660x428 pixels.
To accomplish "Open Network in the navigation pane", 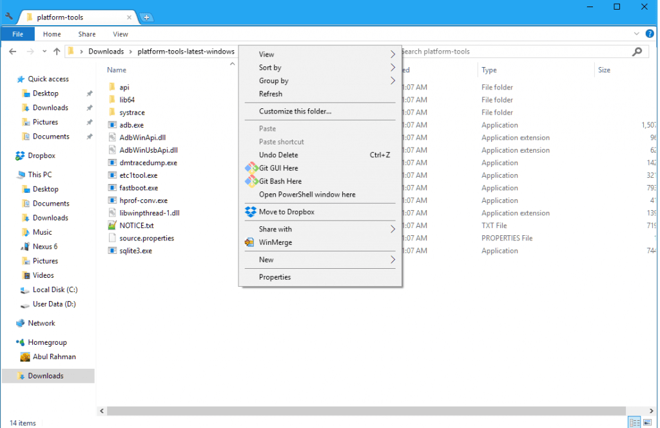I will 41,323.
